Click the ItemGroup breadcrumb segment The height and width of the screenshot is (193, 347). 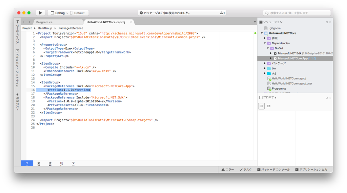pyautogui.click(x=45, y=28)
